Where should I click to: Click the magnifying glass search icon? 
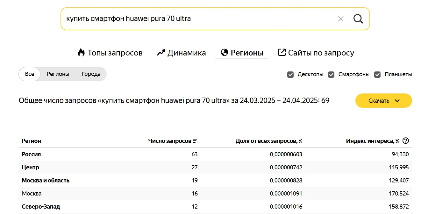(358, 19)
